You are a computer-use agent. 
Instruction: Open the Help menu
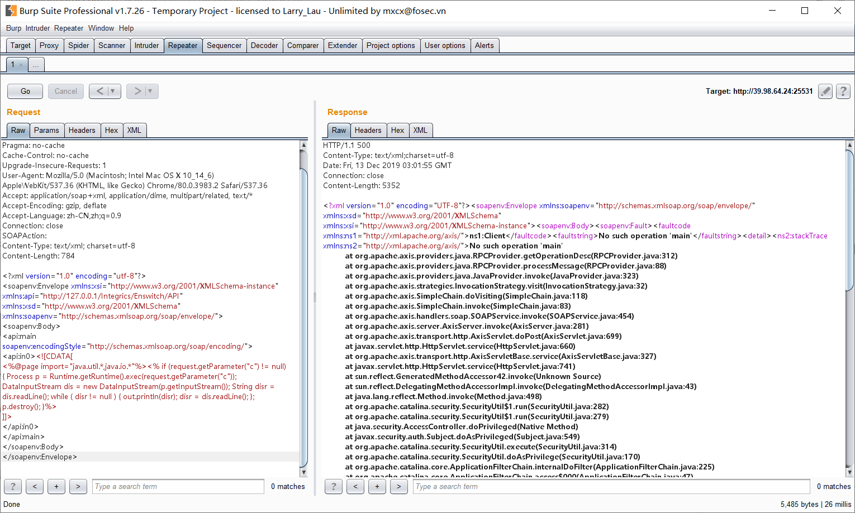[x=126, y=28]
